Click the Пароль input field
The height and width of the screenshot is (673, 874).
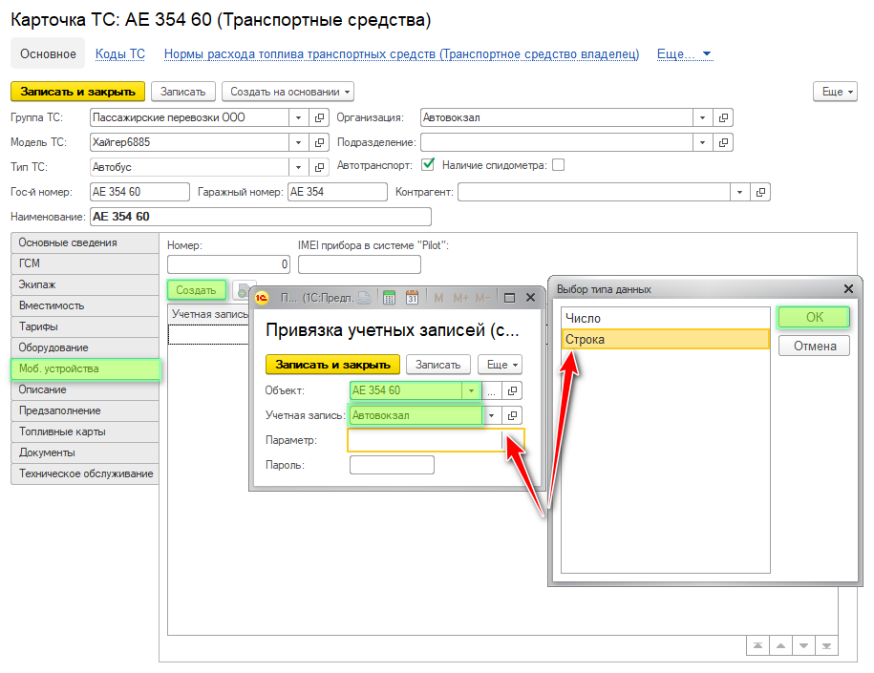pos(392,465)
